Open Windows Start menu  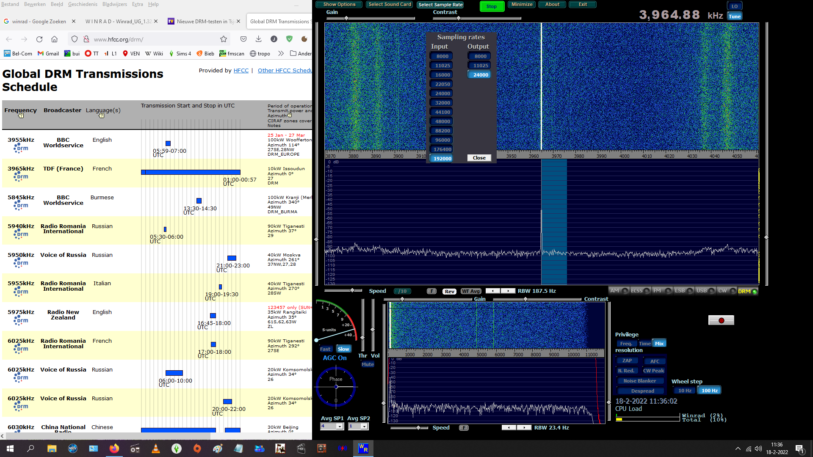[10, 449]
